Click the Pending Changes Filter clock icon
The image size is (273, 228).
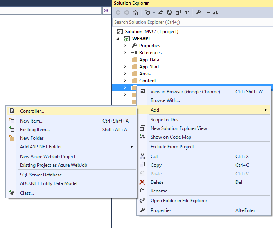(x=148, y=12)
